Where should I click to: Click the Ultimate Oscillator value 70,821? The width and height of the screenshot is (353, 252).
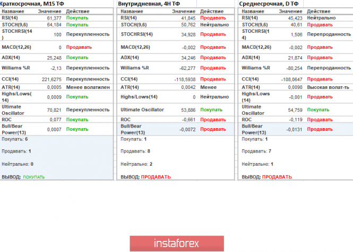coord(54,110)
